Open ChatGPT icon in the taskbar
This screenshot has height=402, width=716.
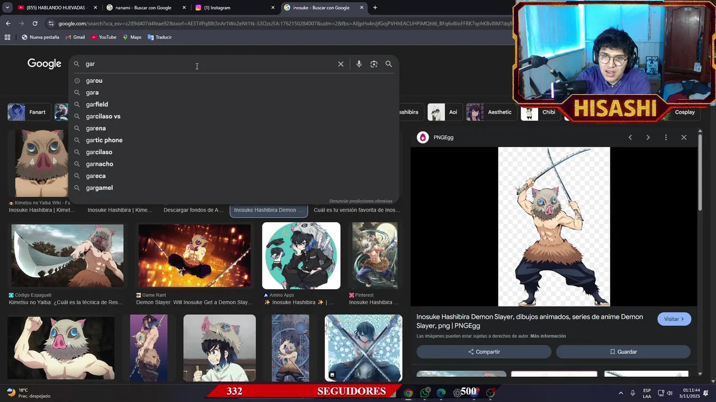click(x=458, y=393)
